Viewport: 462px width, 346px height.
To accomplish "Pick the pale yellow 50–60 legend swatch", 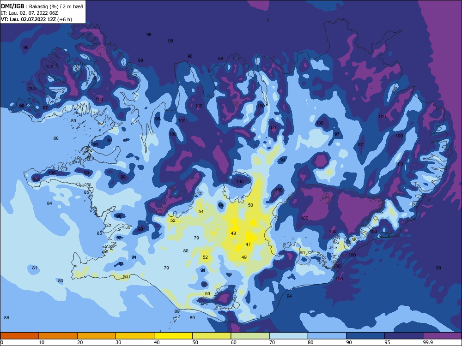I will coord(212,336).
